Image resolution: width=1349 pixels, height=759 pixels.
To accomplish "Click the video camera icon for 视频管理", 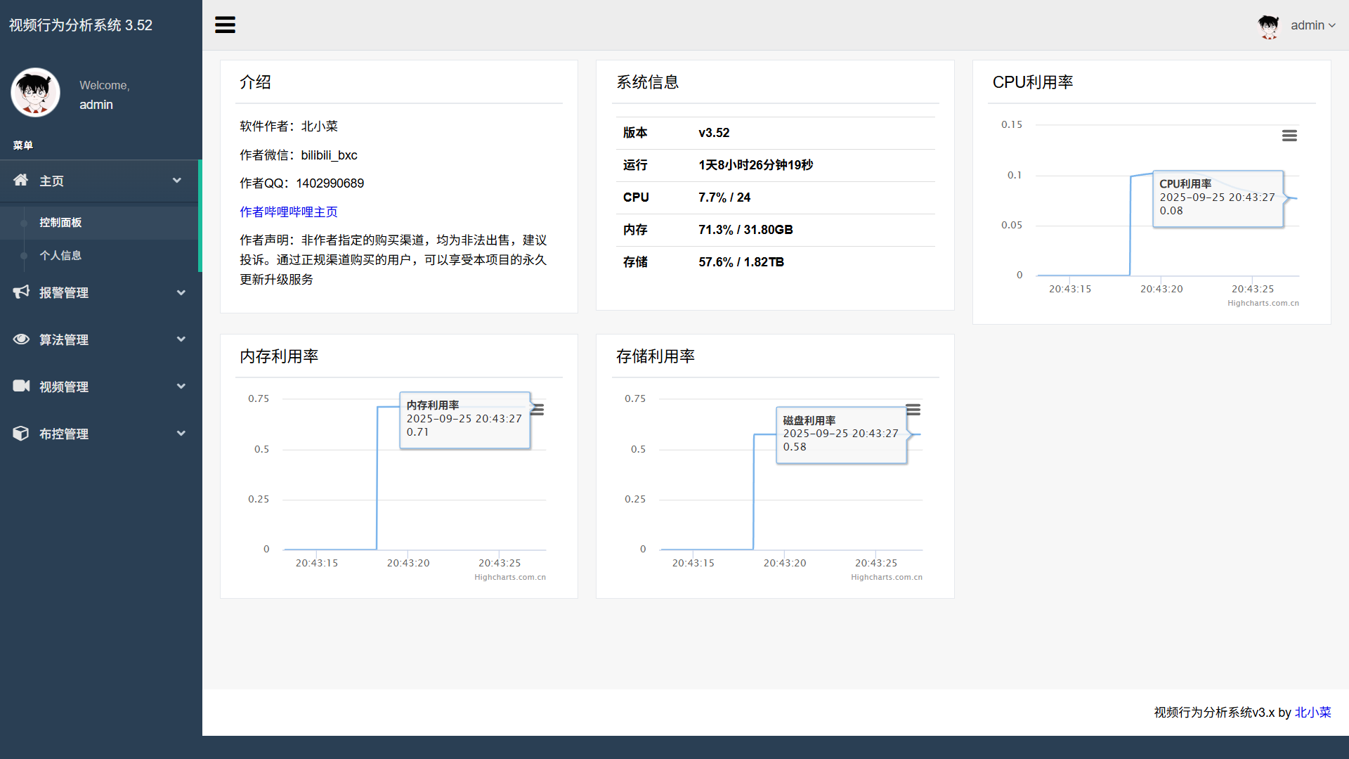I will pyautogui.click(x=21, y=386).
